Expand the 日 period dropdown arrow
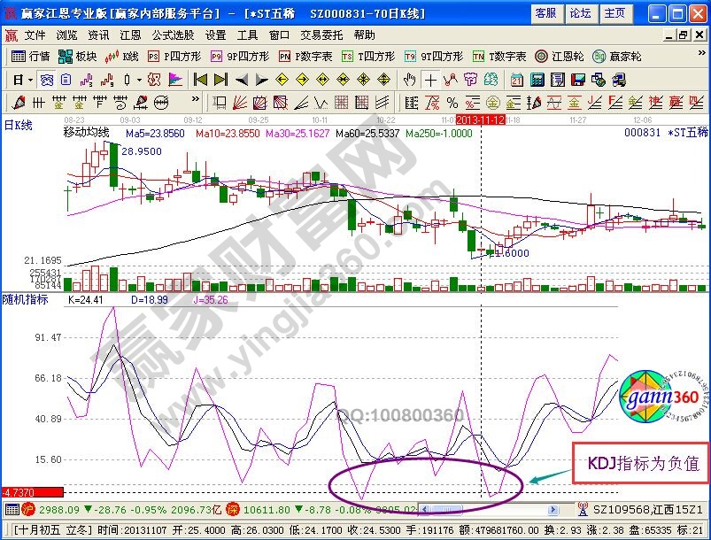711x540 pixels. coord(30,80)
